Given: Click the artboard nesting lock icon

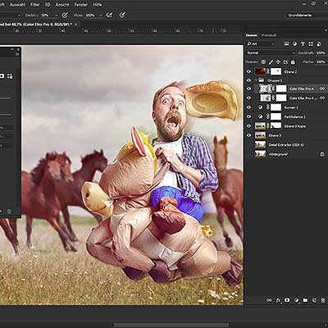Looking at the screenshot, I should click(285, 62).
